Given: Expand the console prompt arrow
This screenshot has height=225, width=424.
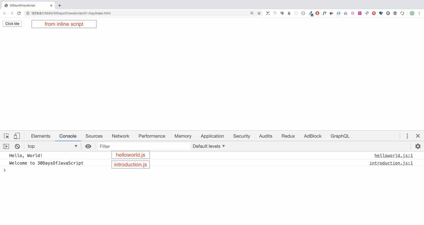Looking at the screenshot, I should click(x=4, y=170).
